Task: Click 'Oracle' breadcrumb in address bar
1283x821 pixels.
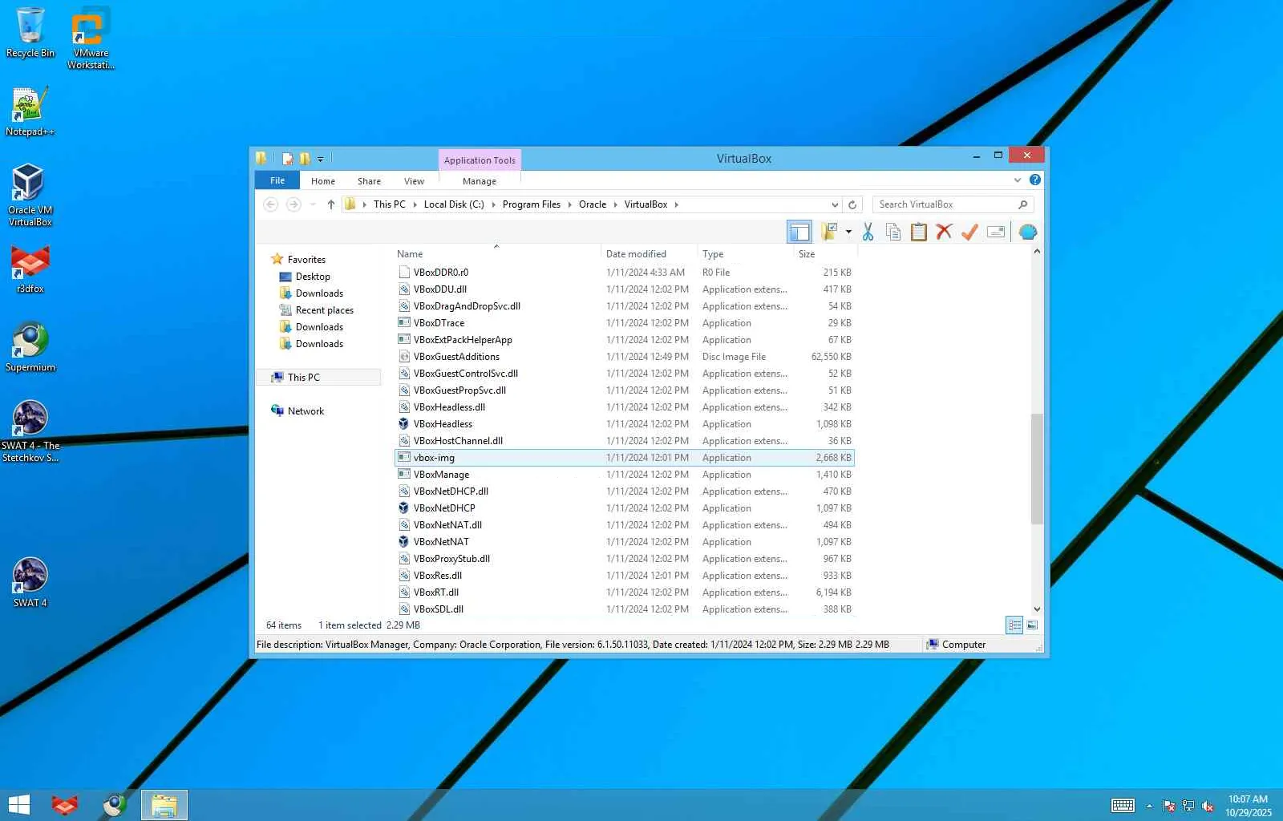Action: [x=593, y=204]
